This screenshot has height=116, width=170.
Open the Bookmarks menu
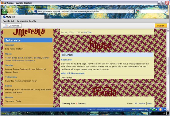29,7
